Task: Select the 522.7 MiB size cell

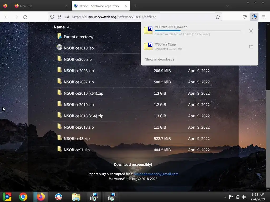Action: pos(162,139)
